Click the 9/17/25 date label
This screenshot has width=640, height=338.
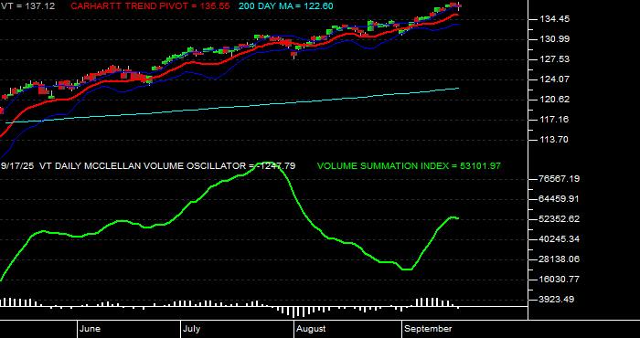tap(17, 166)
